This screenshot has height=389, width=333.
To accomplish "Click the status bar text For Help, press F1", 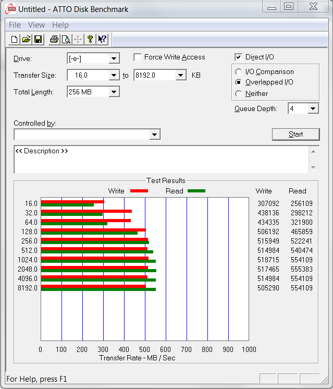I will (x=36, y=379).
